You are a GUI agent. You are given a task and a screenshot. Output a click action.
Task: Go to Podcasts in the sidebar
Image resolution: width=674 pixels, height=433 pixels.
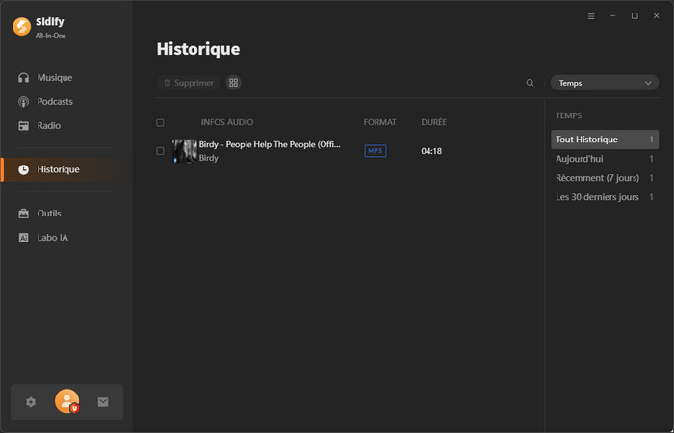(x=55, y=101)
